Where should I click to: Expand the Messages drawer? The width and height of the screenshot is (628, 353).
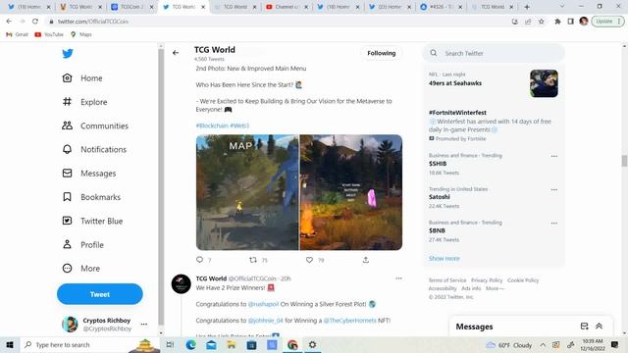tap(600, 327)
